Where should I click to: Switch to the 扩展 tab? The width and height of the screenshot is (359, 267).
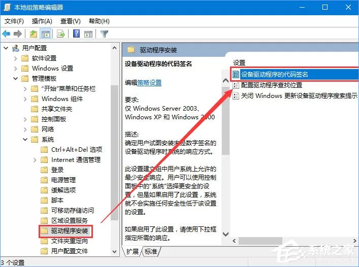click(133, 252)
